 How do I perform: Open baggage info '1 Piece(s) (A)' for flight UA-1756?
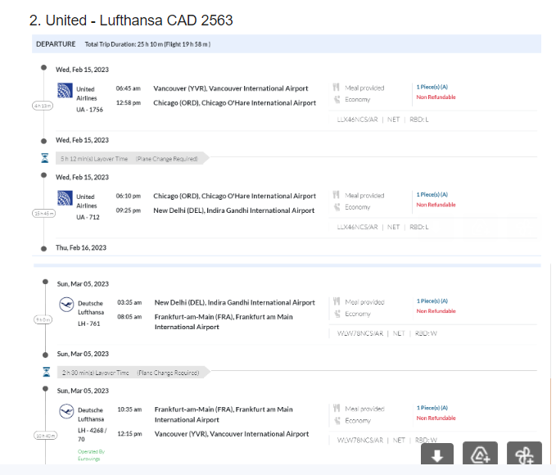(432, 87)
